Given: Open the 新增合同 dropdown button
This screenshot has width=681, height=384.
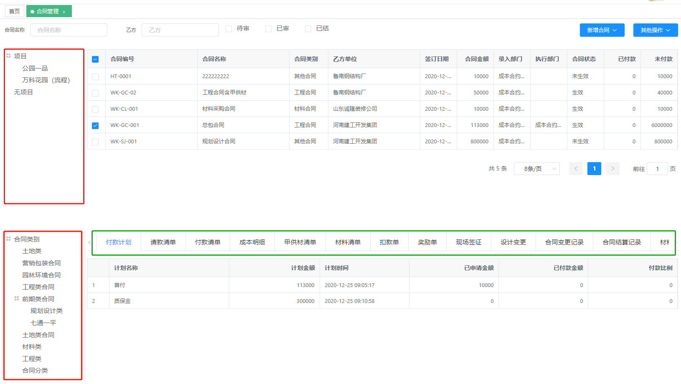Looking at the screenshot, I should coord(602,30).
